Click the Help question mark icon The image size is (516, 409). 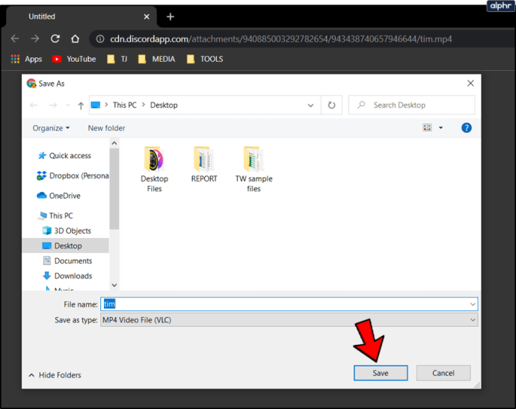click(x=467, y=128)
